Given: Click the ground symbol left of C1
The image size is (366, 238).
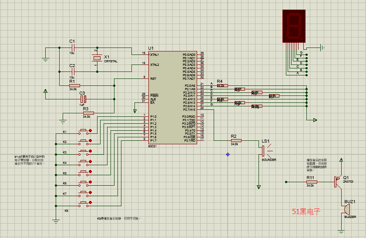Looking at the screenshot, I should click(46, 60).
